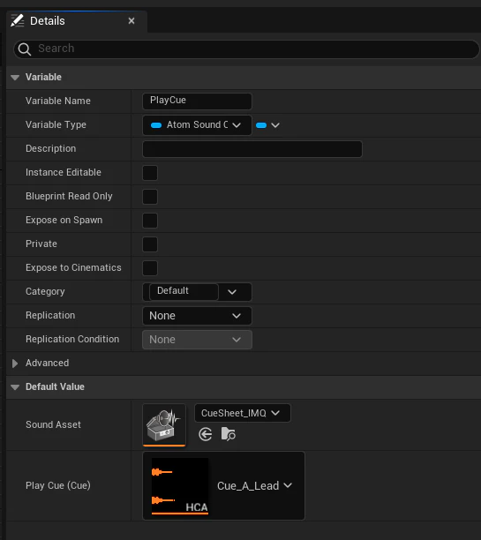Click the Blueprint Read Only label
Viewport: 481px width, 540px height.
pyautogui.click(x=69, y=196)
